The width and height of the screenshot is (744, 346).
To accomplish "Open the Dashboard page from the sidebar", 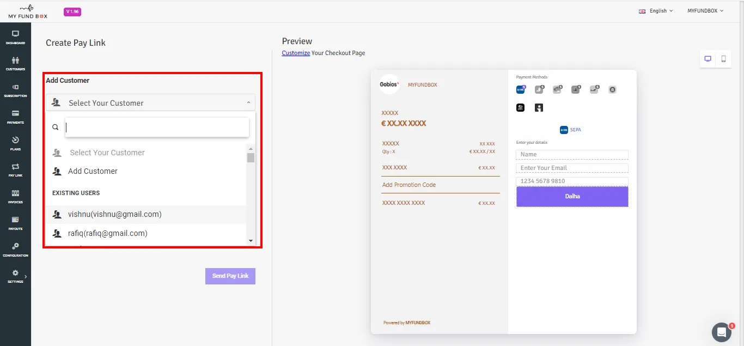I will tap(15, 37).
